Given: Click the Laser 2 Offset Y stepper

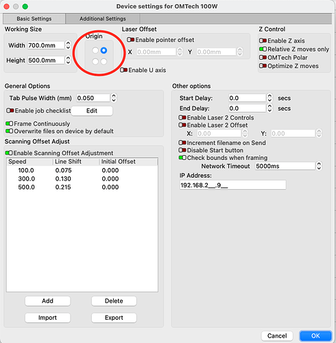Looking at the screenshot, I should pyautogui.click(x=319, y=133).
